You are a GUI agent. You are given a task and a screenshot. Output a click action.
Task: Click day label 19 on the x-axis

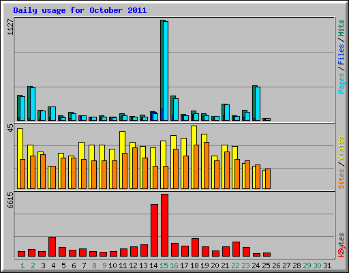point(204,265)
